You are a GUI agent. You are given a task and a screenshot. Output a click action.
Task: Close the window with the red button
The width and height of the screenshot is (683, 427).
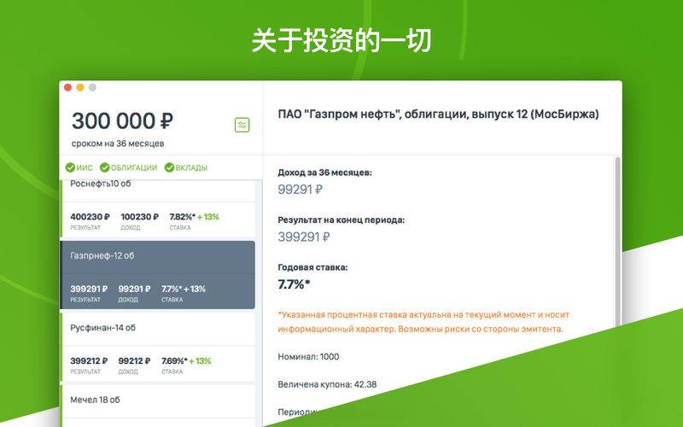pyautogui.click(x=68, y=88)
